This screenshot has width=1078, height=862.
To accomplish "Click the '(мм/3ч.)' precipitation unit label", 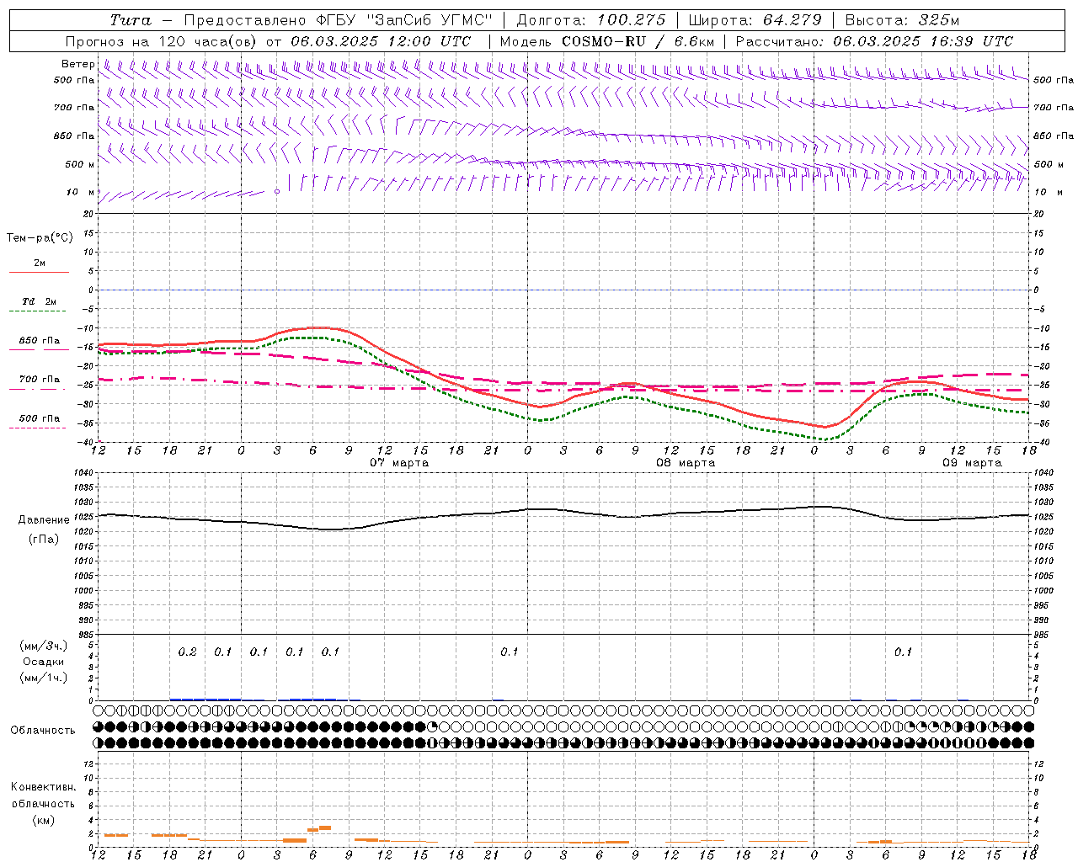I will (44, 646).
